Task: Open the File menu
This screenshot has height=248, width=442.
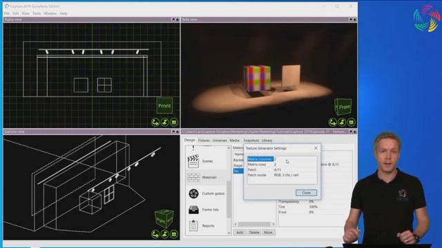Action: [6, 14]
